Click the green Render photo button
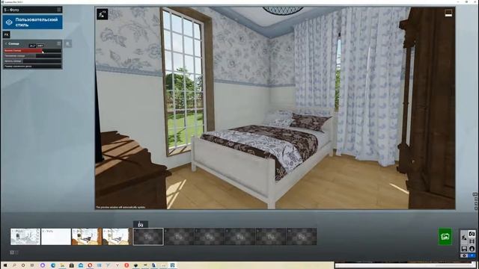 tap(445, 236)
